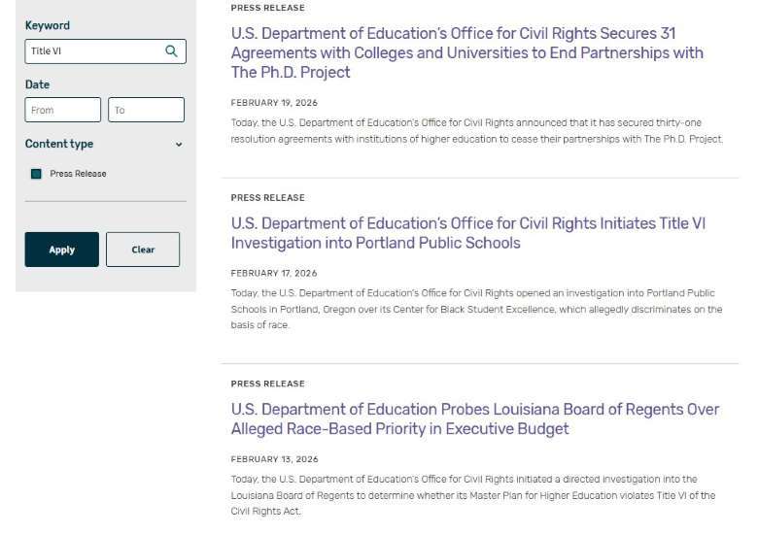Viewport: 758px width, 534px height.
Task: Click the Keyword text field containing Title VI
Action: click(92, 51)
